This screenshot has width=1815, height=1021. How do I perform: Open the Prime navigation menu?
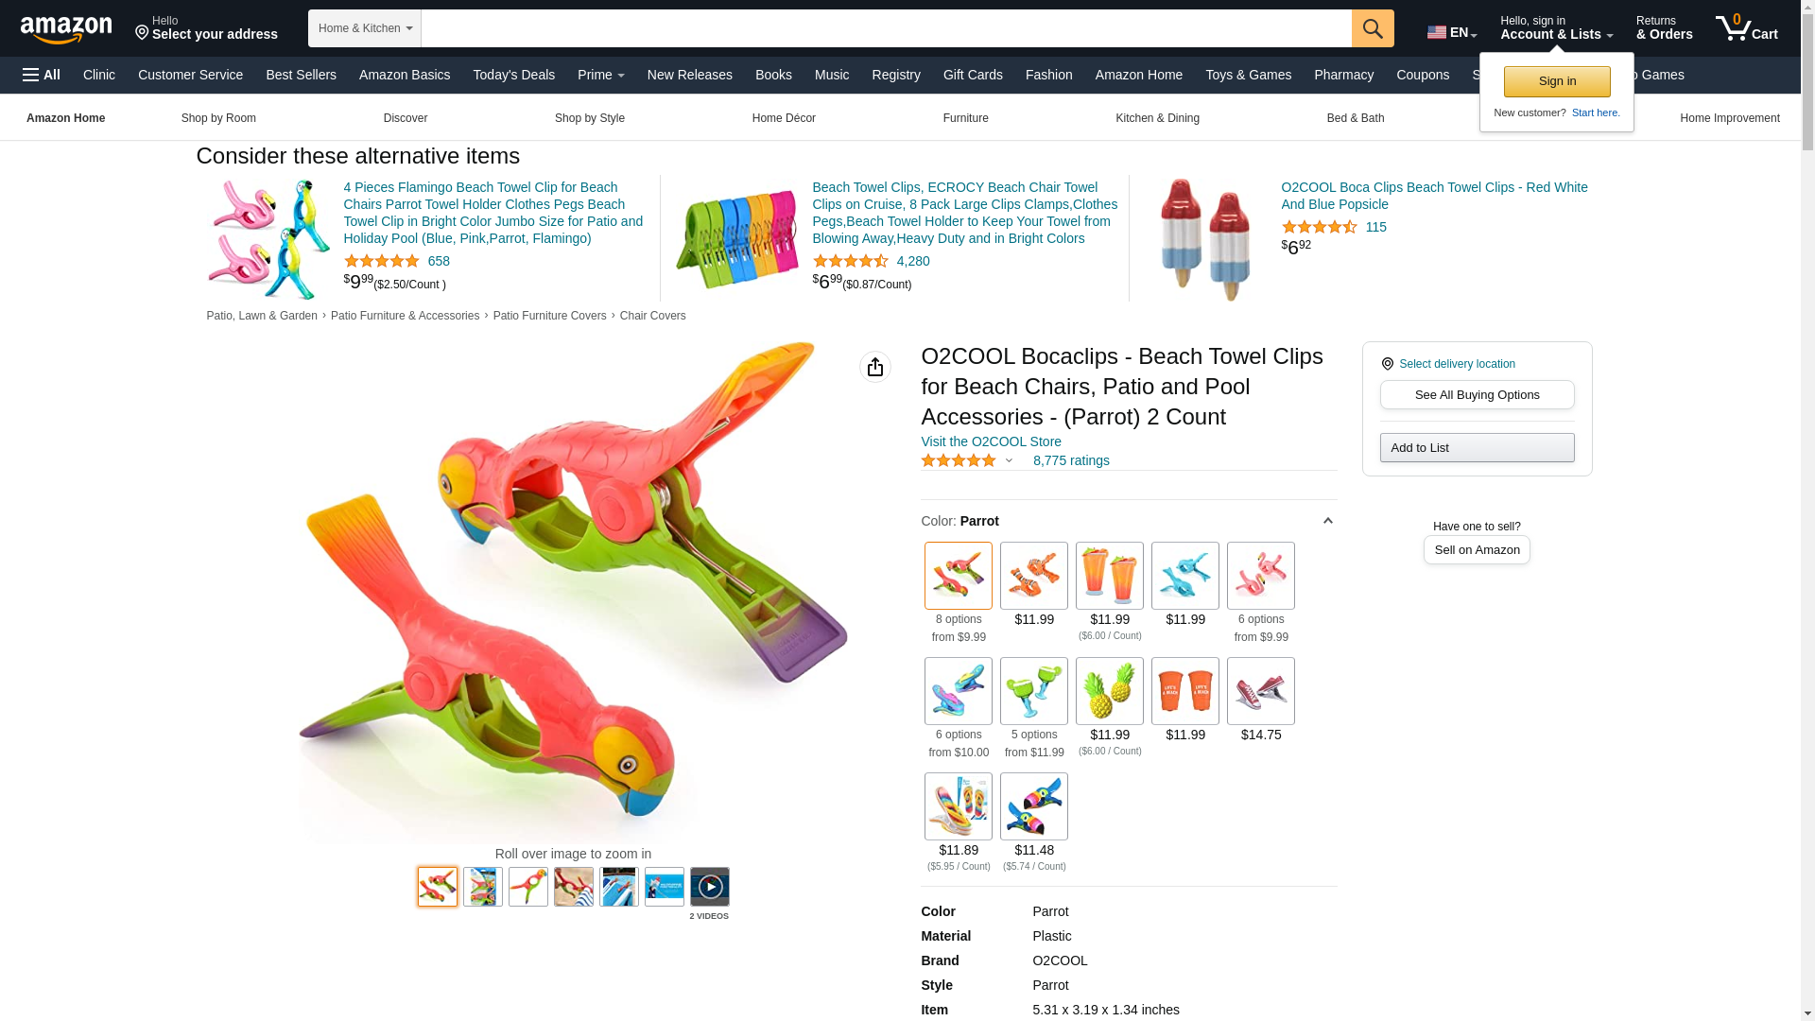pyautogui.click(x=601, y=75)
